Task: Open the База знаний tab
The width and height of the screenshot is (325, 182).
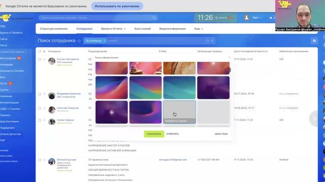Action: click(142, 29)
